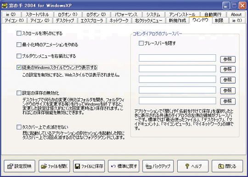Switch to the ie (1) tab
This screenshot has width=248, height=177.
point(237,20)
